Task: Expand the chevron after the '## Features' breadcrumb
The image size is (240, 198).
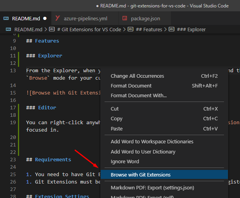Action: 165,29
